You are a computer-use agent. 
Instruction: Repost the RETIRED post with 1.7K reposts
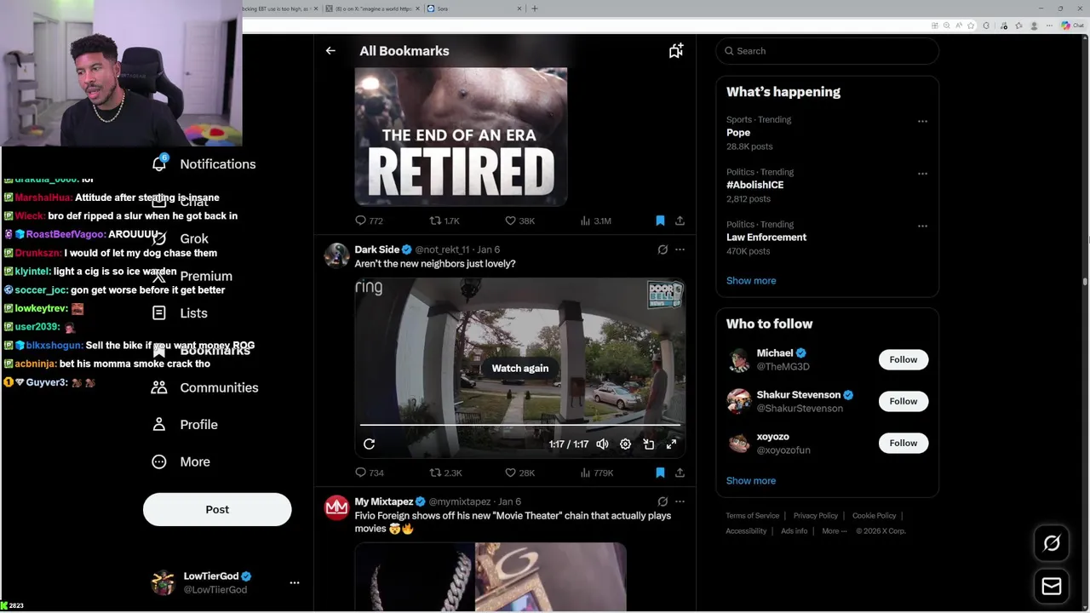(445, 221)
